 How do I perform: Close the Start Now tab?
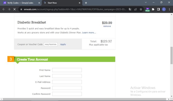point(79,3)
